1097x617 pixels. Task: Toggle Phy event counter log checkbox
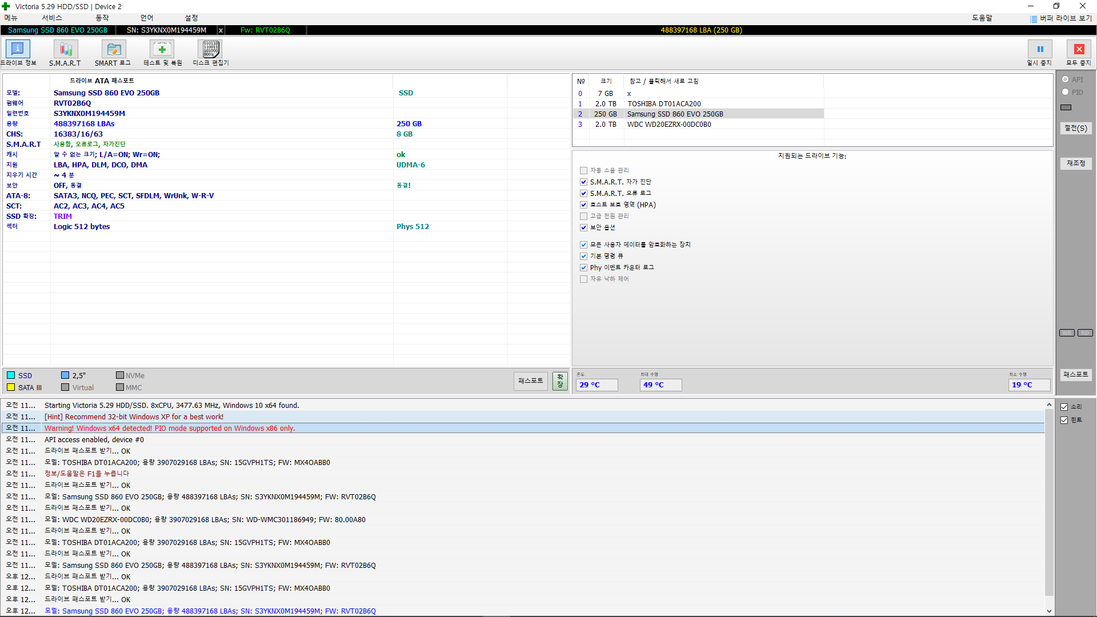pos(583,268)
